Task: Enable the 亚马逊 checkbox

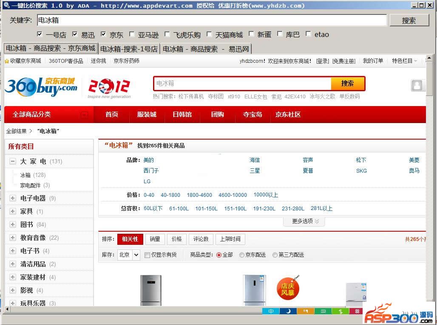Action: click(132, 34)
